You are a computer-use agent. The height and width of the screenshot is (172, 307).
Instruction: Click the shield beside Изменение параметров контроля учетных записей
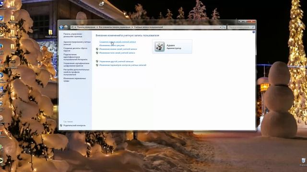97,65
